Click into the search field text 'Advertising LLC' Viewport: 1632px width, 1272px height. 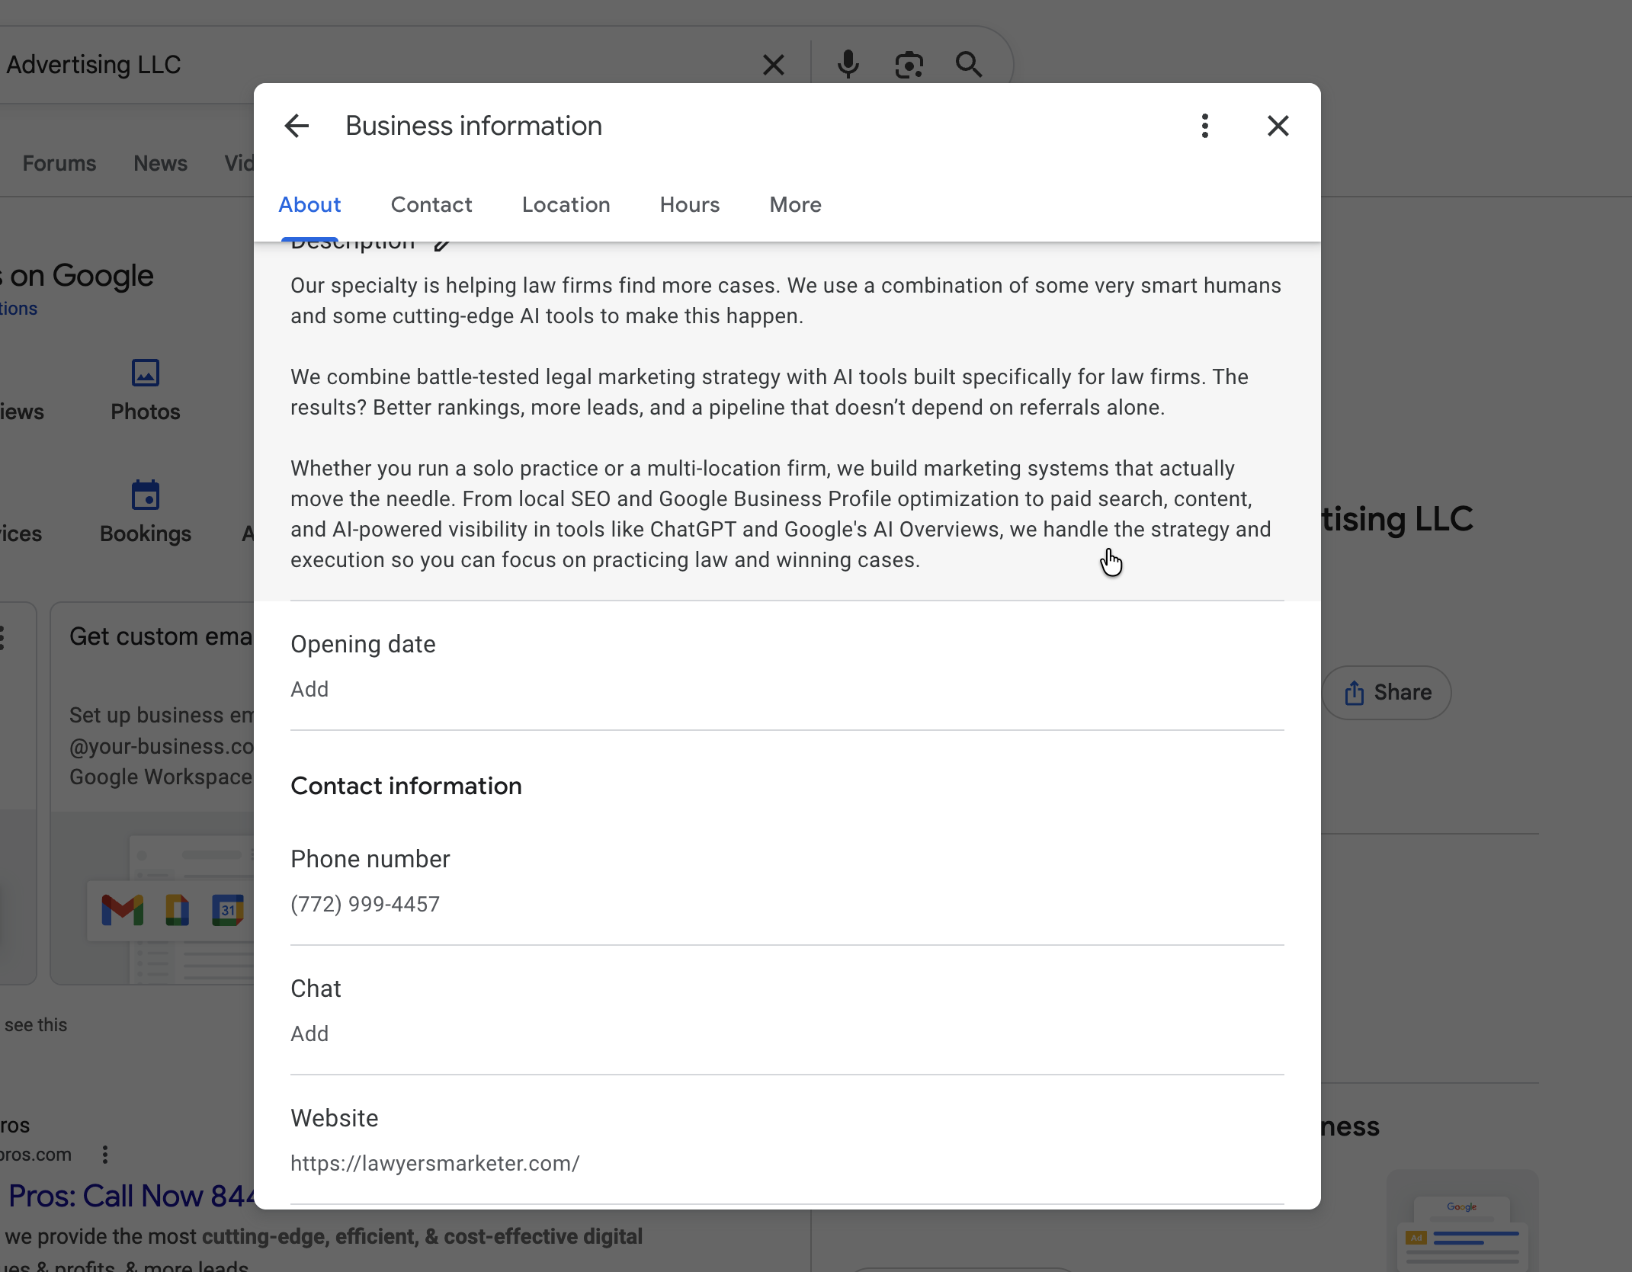[93, 65]
